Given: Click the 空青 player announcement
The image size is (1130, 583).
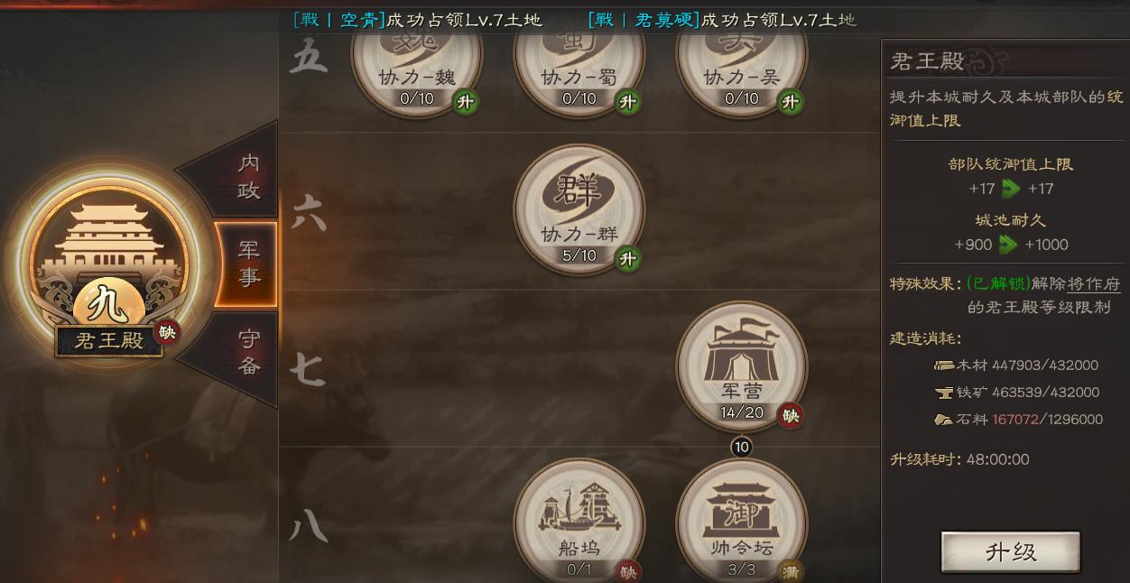Looking at the screenshot, I should pyautogui.click(x=418, y=20).
